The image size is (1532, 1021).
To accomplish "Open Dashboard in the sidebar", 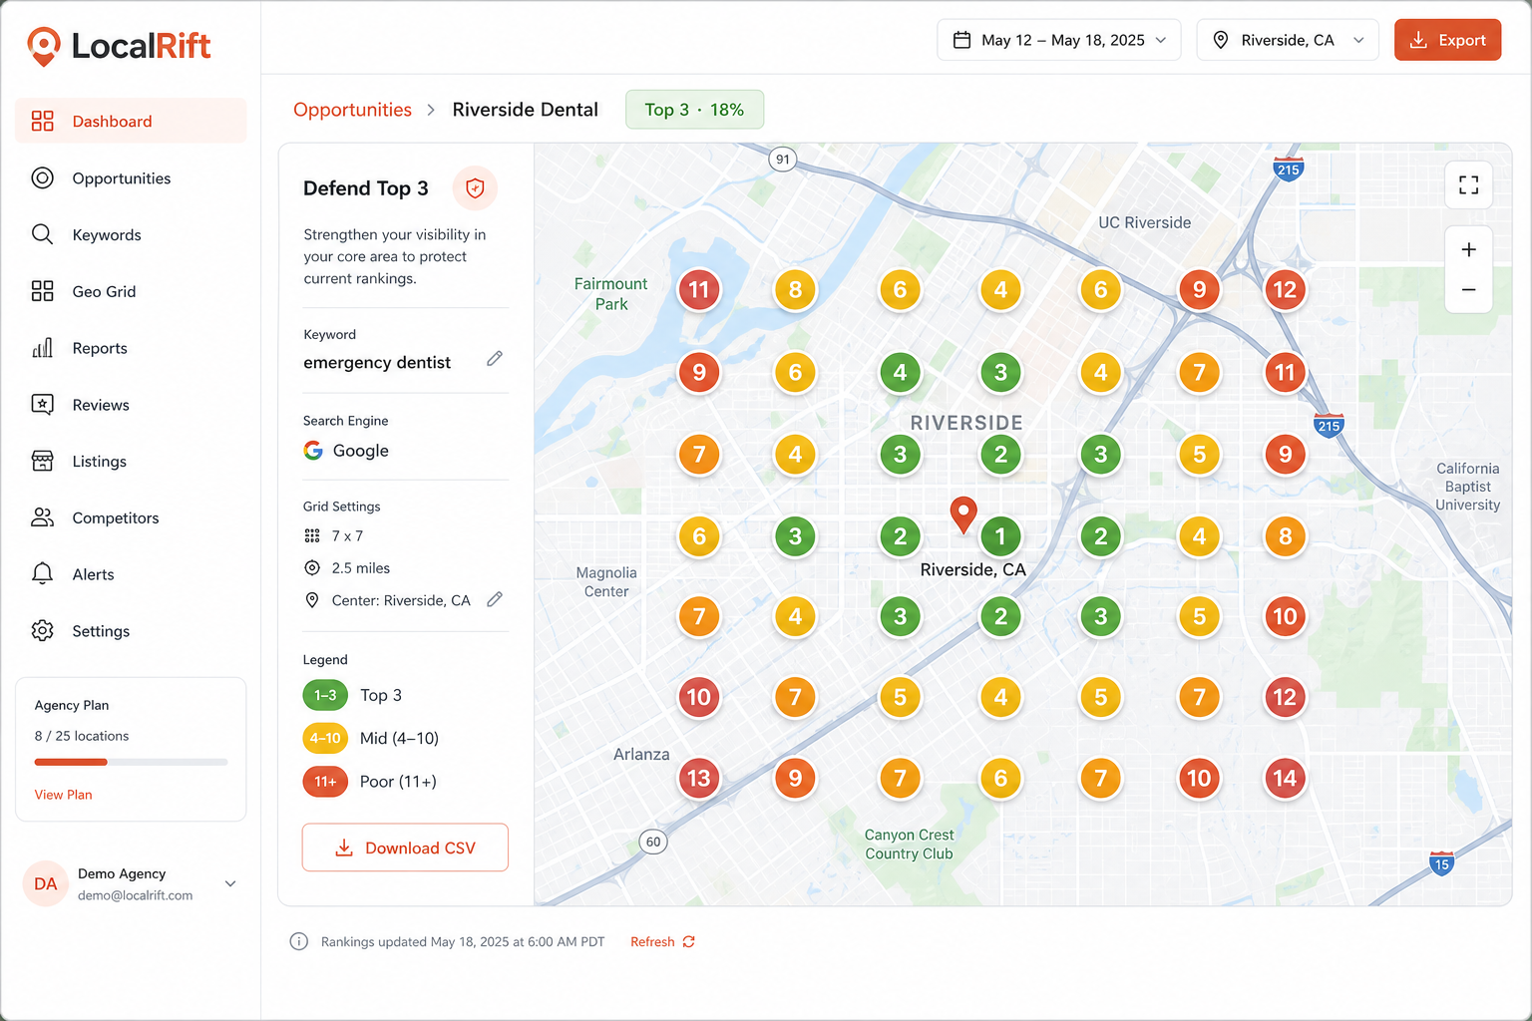I will tap(131, 121).
